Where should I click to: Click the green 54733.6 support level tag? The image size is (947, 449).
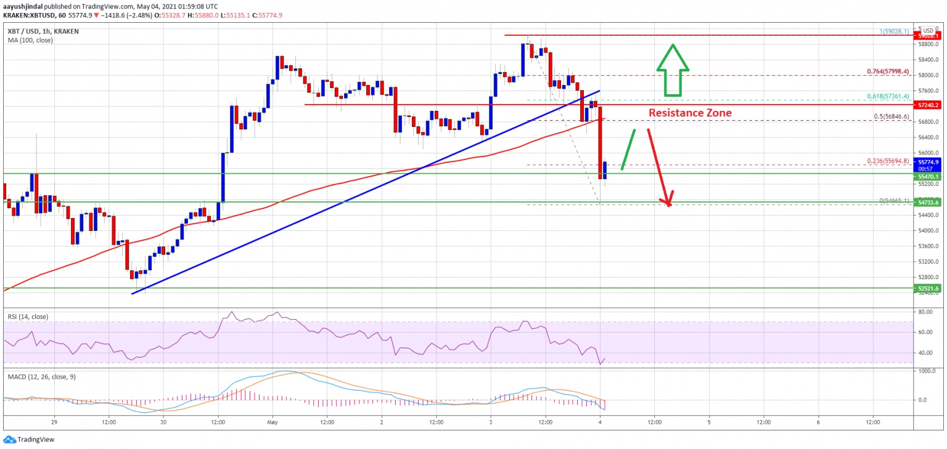click(926, 202)
